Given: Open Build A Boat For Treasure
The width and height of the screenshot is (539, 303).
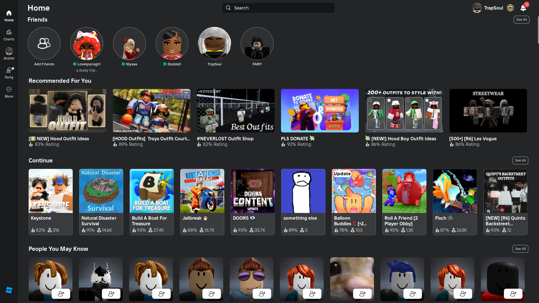Looking at the screenshot, I should pyautogui.click(x=152, y=202).
